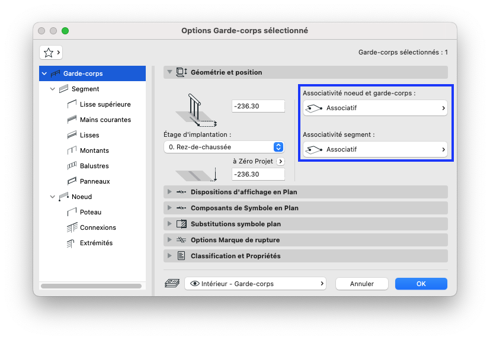
Task: Click the Montants posts icon
Action: [x=72, y=150]
